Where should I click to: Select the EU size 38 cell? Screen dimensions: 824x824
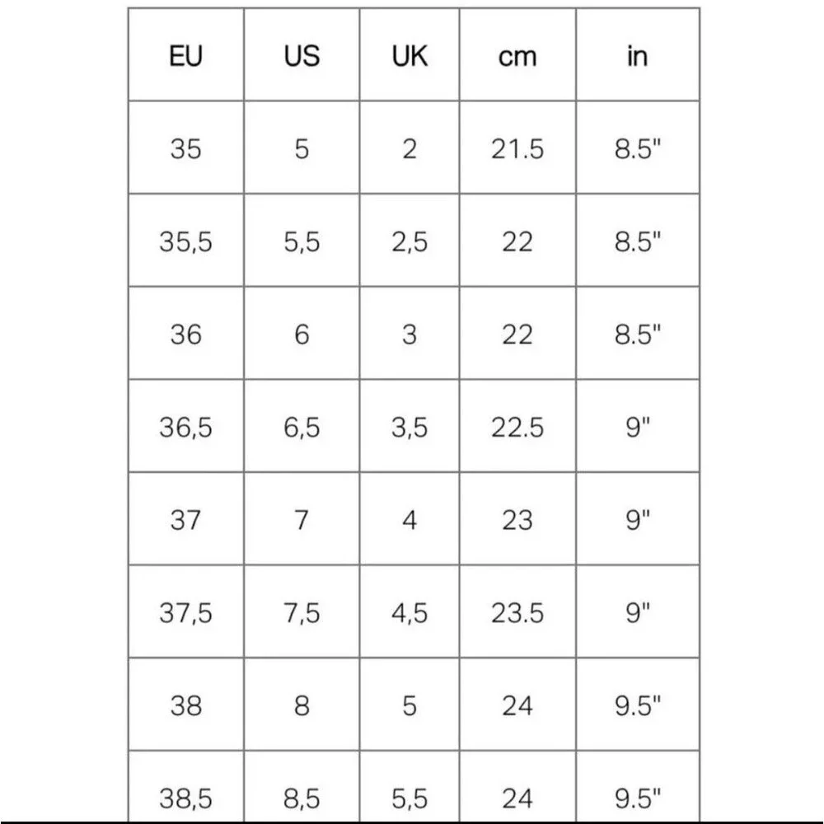[x=186, y=705]
